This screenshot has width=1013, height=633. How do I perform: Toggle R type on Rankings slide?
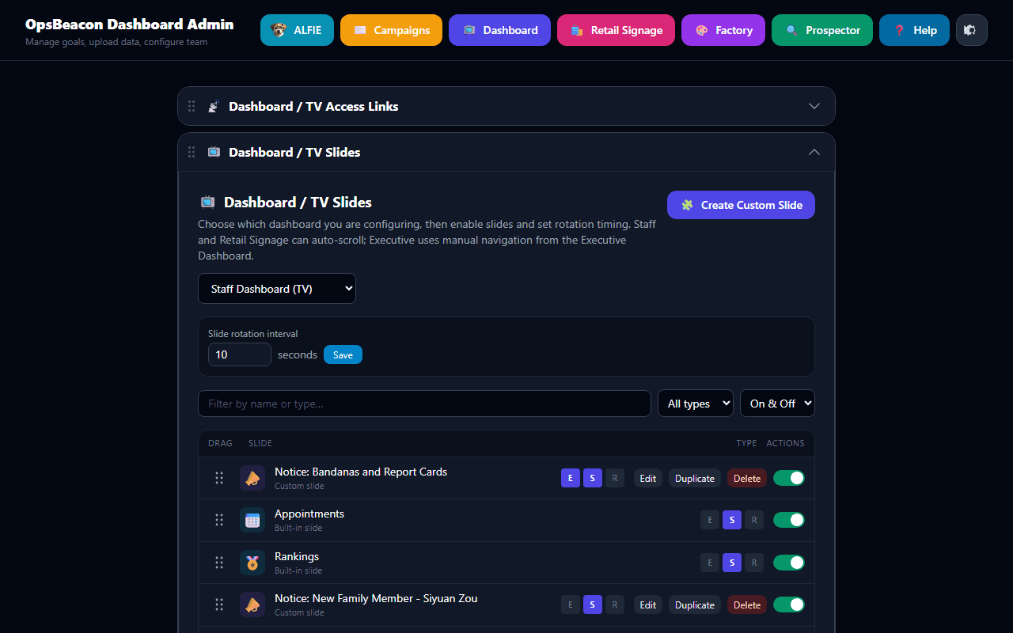(754, 563)
